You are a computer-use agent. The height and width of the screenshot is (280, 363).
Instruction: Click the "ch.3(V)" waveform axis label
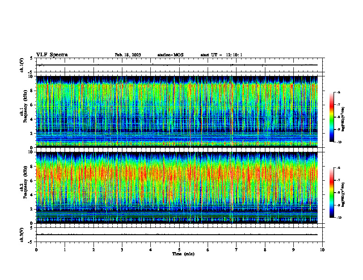tap(22, 235)
